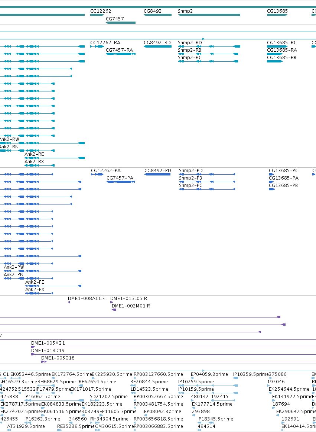Click transcript CG7457-RA label
316x432 pixels.
tap(120, 50)
